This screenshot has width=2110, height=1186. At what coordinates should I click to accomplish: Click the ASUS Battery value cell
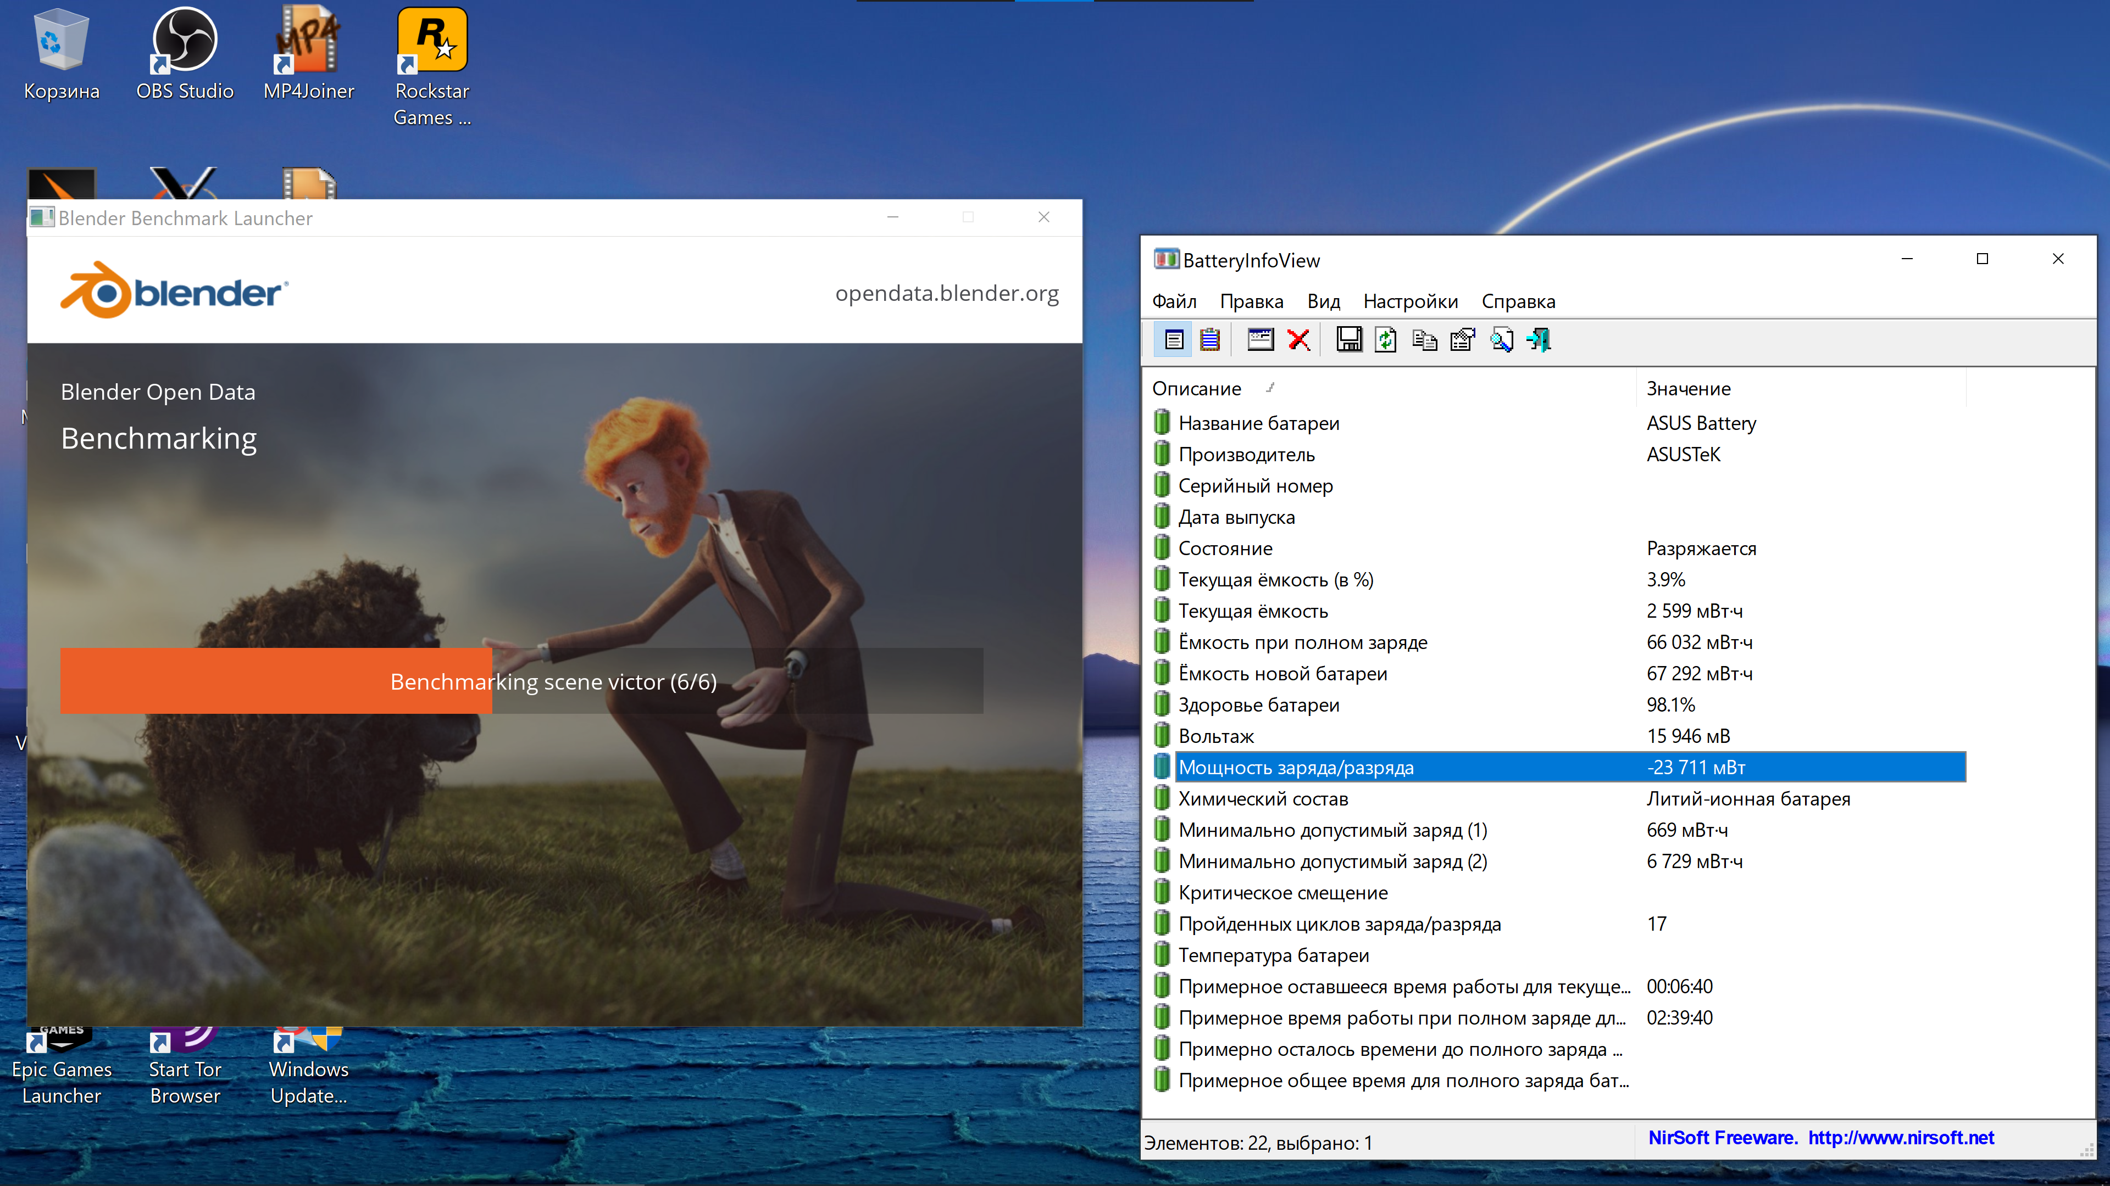1701,422
